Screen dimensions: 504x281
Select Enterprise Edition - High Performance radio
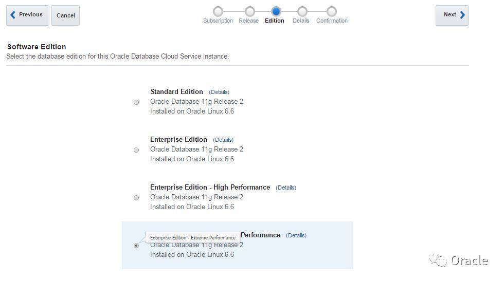coord(136,198)
